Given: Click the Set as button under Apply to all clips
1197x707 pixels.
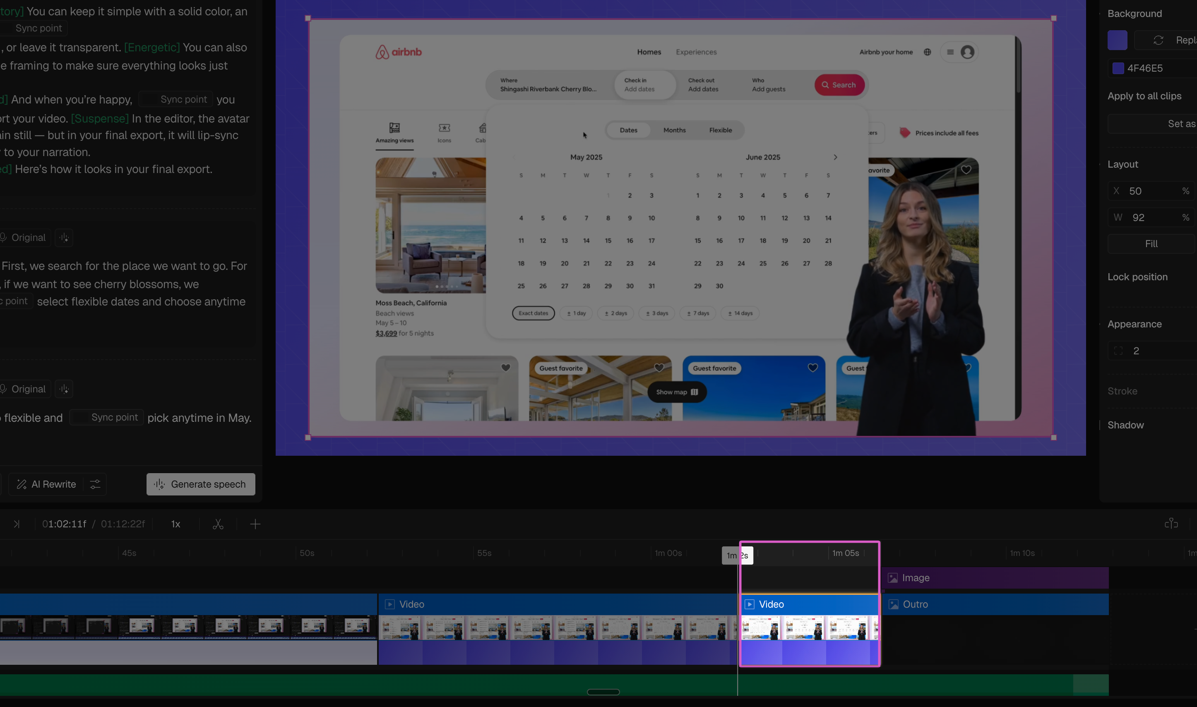Looking at the screenshot, I should click(1153, 124).
